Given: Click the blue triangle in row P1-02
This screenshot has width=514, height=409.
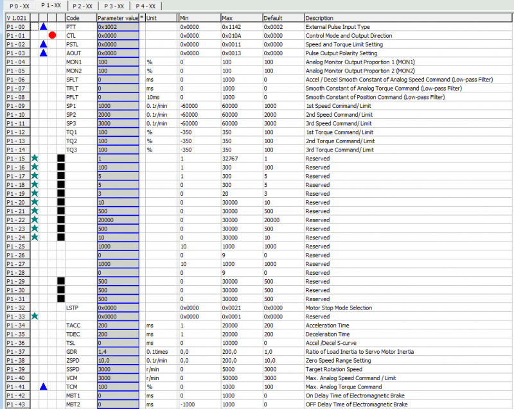Looking at the screenshot, I should click(43, 45).
